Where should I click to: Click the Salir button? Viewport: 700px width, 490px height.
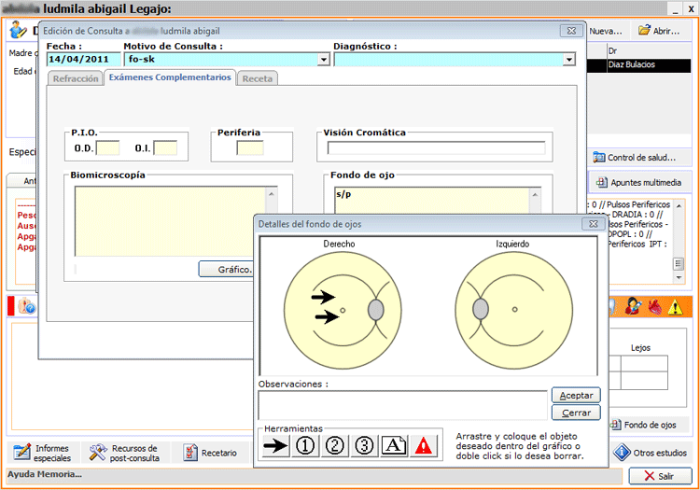pyautogui.click(x=661, y=476)
